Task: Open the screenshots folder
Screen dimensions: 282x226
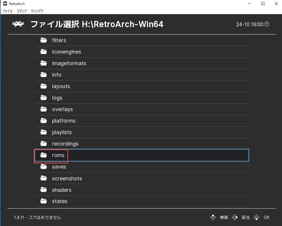Action: 142,178
